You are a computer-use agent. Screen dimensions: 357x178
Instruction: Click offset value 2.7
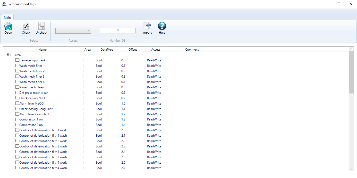coord(123,168)
